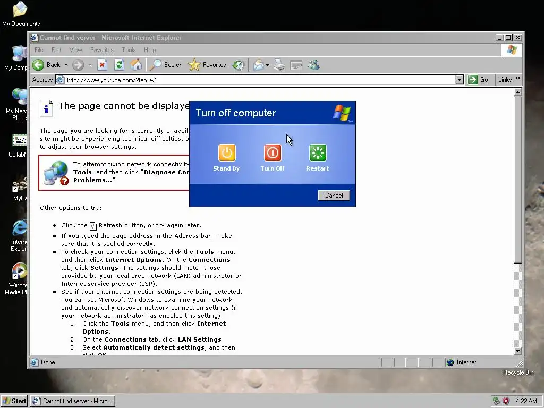Open the Search toolbar button
Image resolution: width=544 pixels, height=408 pixels.
166,65
